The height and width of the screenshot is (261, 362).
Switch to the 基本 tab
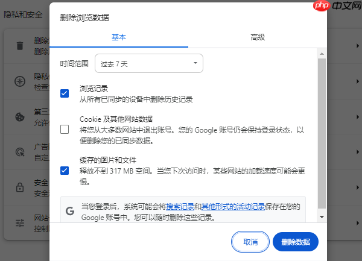pyautogui.click(x=119, y=37)
